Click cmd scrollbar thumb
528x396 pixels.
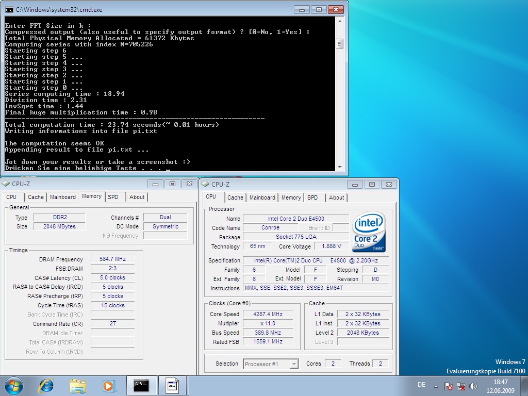339,44
